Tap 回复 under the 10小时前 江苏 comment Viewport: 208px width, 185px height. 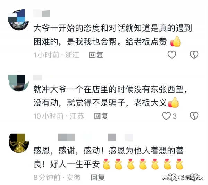101,116
